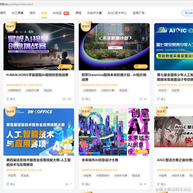
Task: Click the 现金奖 tag on the 未来城市 card
Action: tap(136, 176)
